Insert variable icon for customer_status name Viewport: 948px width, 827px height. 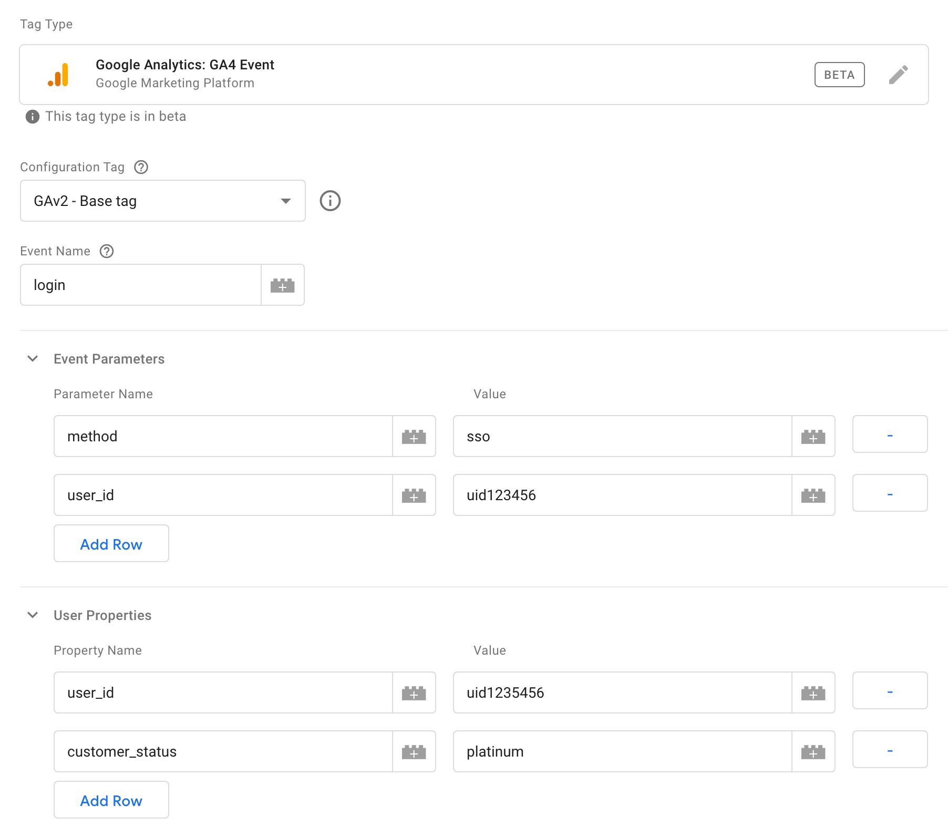(x=414, y=752)
